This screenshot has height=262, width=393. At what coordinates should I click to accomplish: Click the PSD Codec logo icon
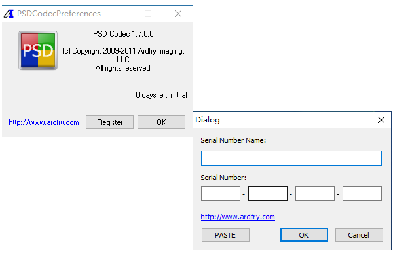[38, 50]
